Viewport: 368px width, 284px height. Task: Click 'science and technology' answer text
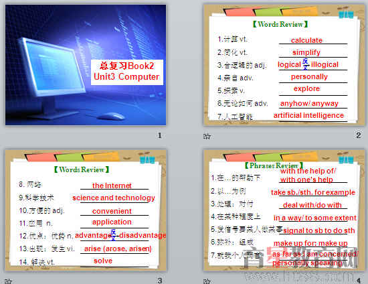tap(114, 198)
